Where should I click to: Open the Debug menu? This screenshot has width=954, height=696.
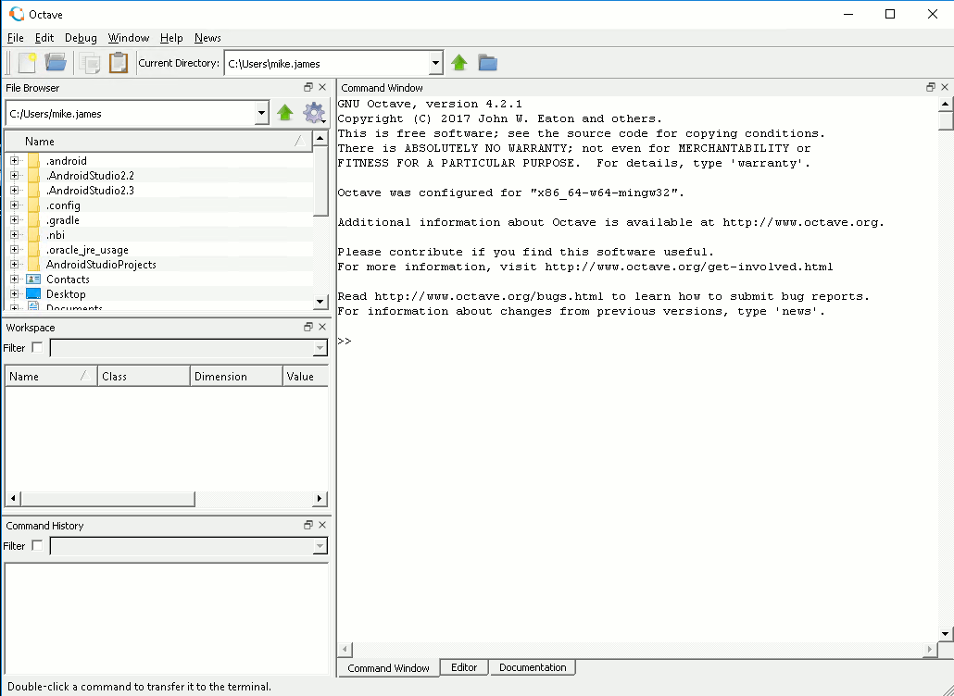tap(81, 38)
